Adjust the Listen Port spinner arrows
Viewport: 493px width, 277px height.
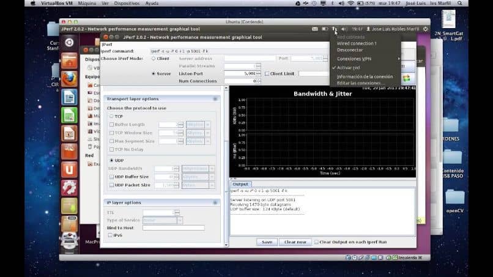259,73
